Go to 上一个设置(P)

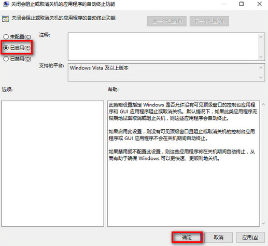(167, 21)
